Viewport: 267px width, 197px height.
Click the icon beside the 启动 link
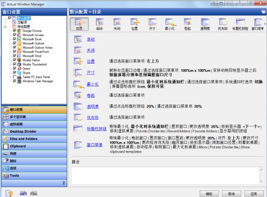click(x=78, y=39)
